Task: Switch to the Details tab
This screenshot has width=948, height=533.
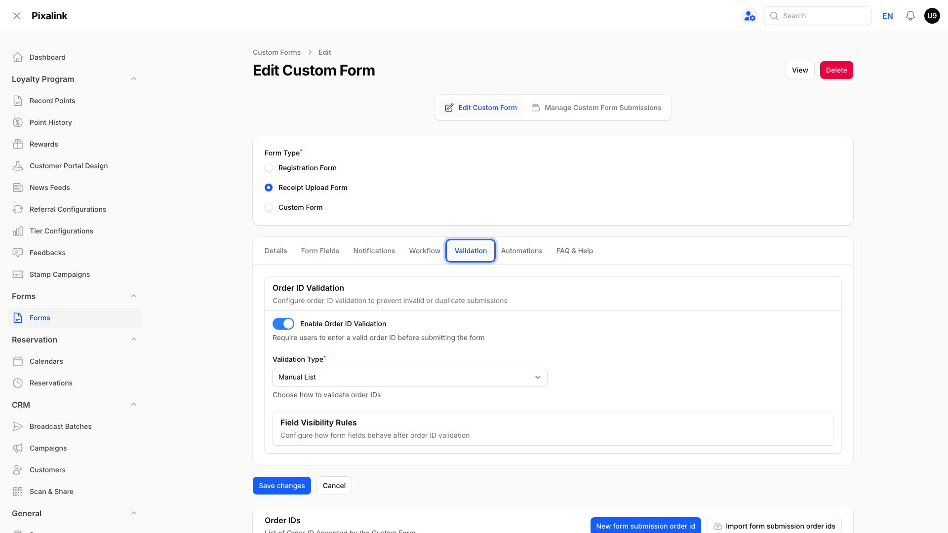Action: click(x=276, y=251)
